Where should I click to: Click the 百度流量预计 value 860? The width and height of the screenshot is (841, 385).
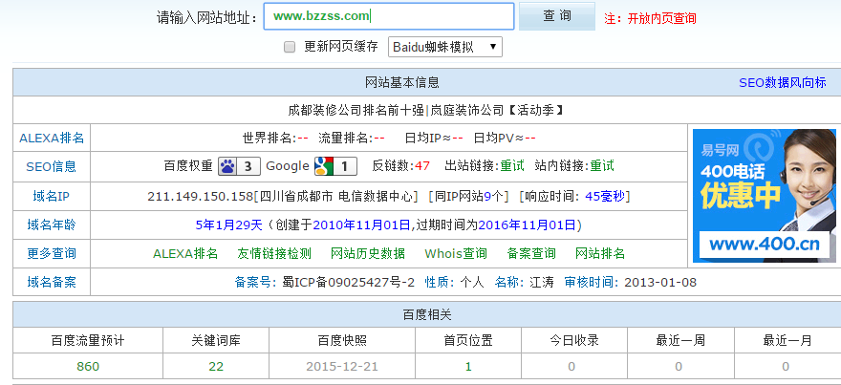point(87,366)
